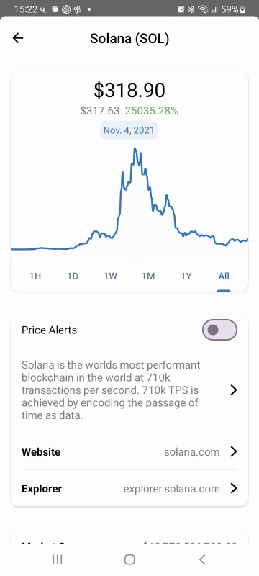Expand the Solana description chevron
Screen dimensions: 259x576
point(234,390)
